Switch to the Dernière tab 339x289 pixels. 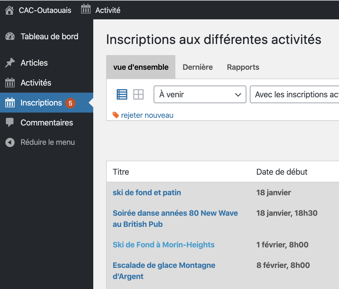click(x=198, y=67)
